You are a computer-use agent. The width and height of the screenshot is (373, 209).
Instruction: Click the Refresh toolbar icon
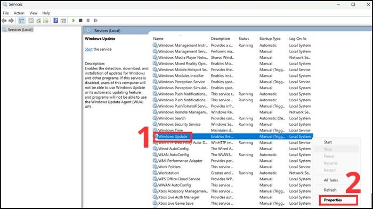(x=38, y=21)
